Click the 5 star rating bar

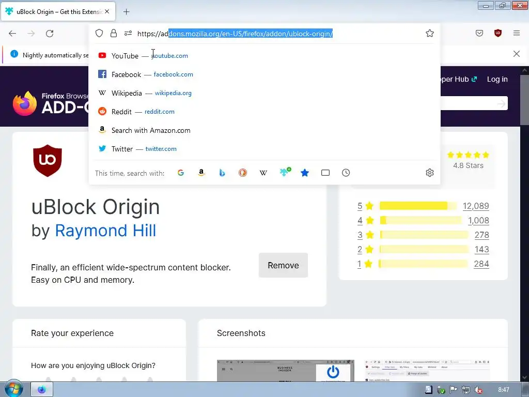point(418,206)
